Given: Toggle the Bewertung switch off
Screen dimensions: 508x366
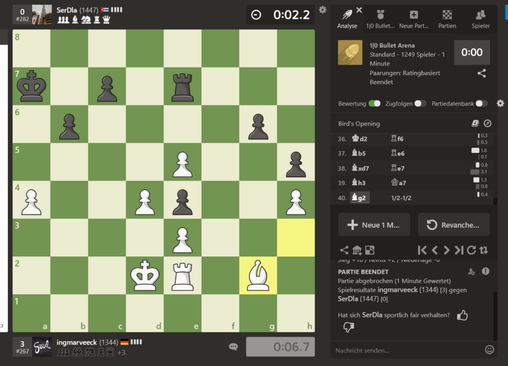Looking at the screenshot, I should tap(375, 103).
